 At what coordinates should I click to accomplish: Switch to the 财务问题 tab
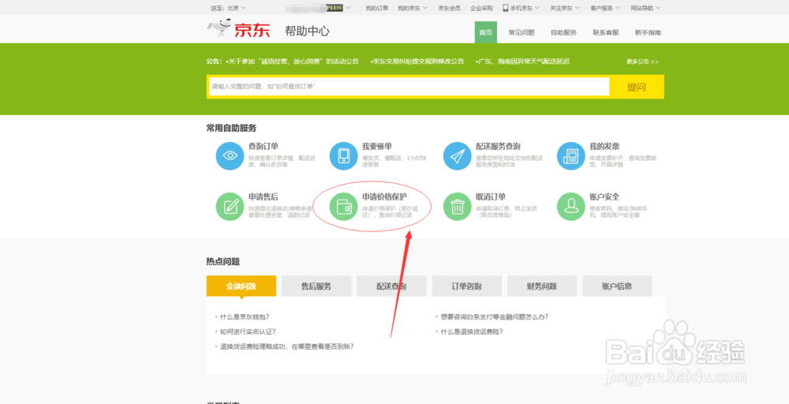click(x=542, y=286)
